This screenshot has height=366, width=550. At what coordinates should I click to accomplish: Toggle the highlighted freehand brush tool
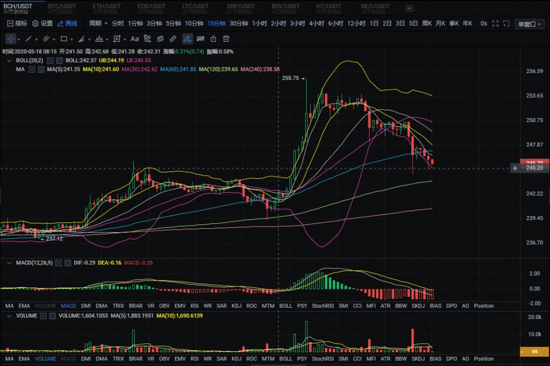coord(187,39)
